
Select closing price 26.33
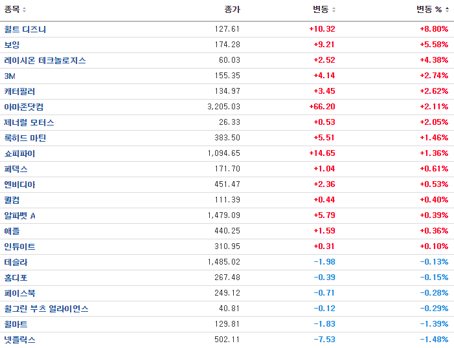(x=230, y=122)
